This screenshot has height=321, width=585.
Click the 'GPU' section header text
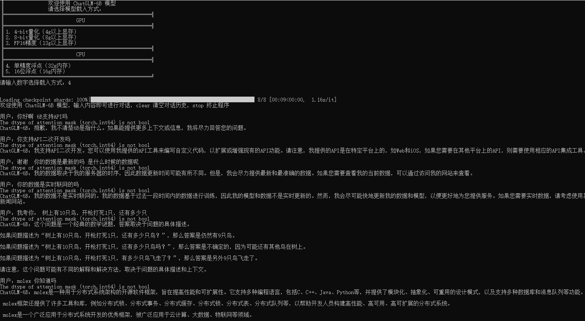click(x=81, y=21)
